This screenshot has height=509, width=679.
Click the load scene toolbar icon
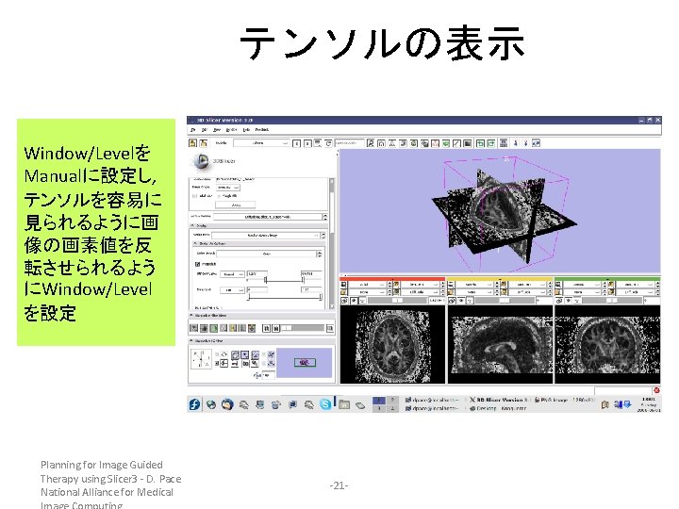[192, 143]
